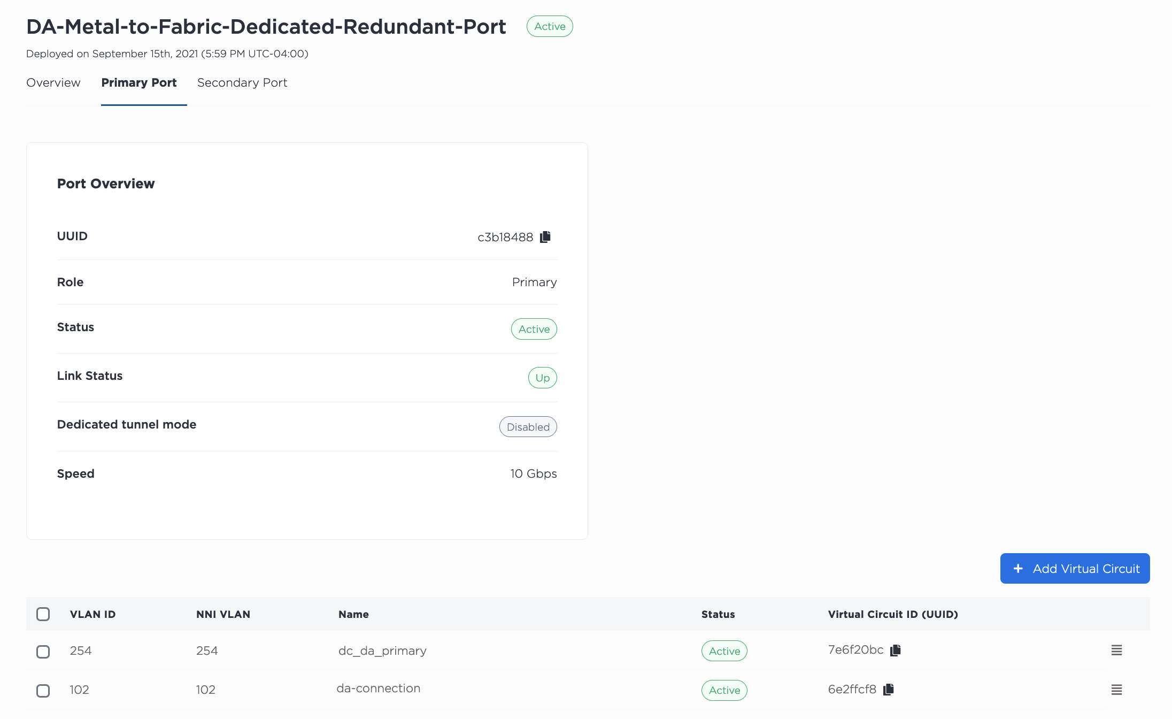The width and height of the screenshot is (1172, 719).
Task: Copy virtual circuit ID 6e2ffcf8
Action: click(889, 690)
